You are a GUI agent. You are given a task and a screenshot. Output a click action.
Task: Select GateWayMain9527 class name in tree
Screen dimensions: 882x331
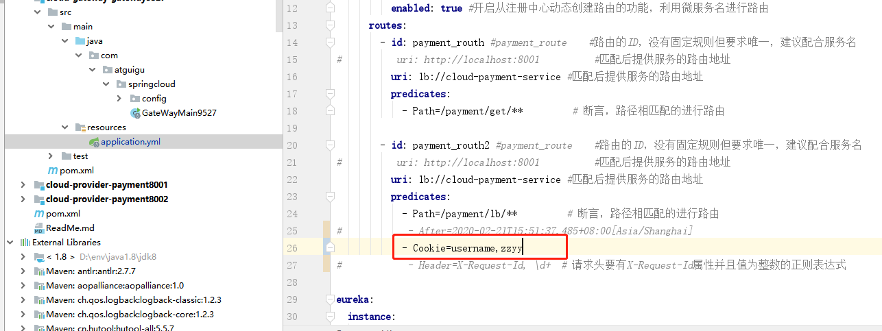[x=179, y=113]
